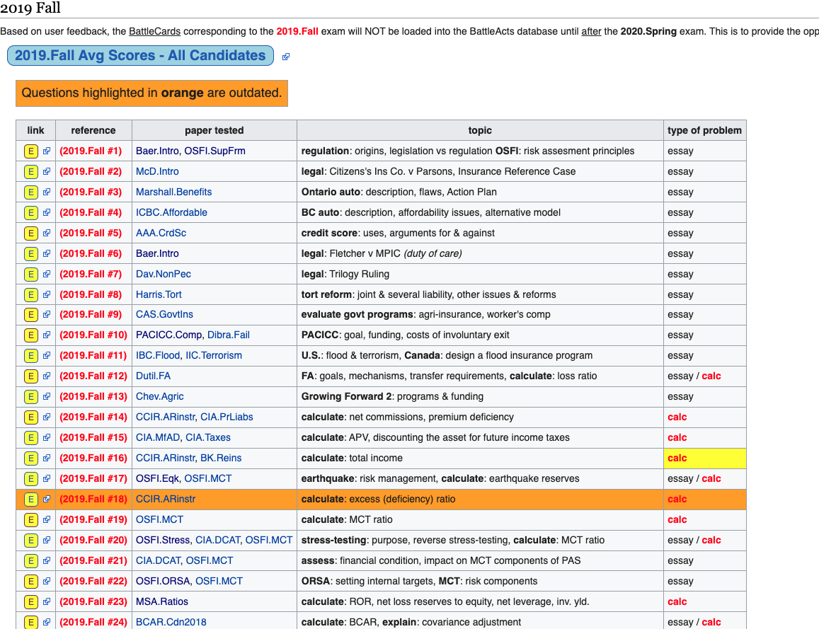
Task: Open CIA.DCAT link in 2019.Fall #21 row
Action: click(159, 560)
